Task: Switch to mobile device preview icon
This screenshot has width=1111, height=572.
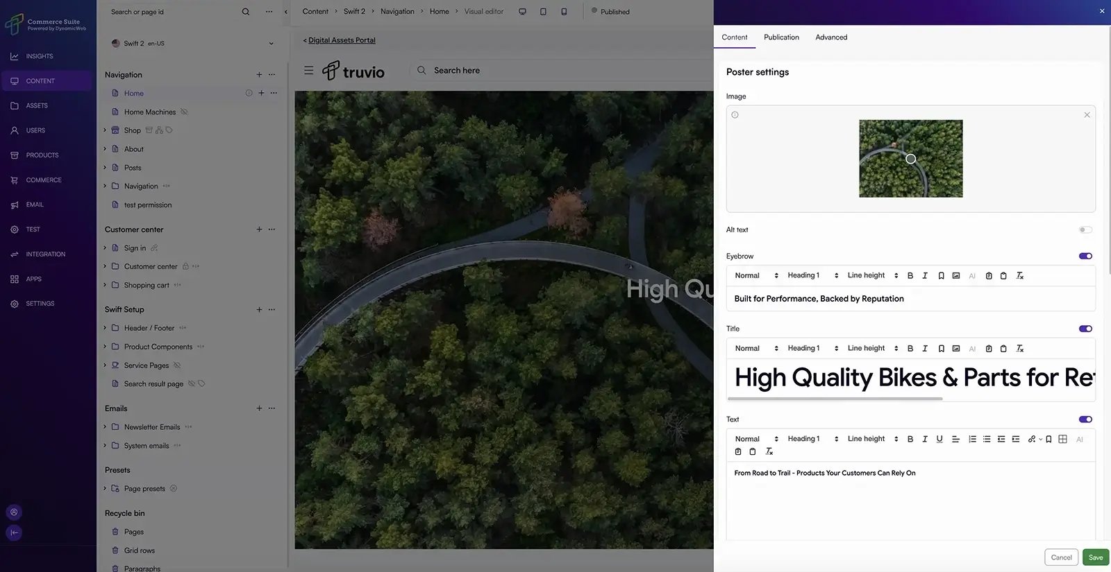Action: [x=564, y=12]
